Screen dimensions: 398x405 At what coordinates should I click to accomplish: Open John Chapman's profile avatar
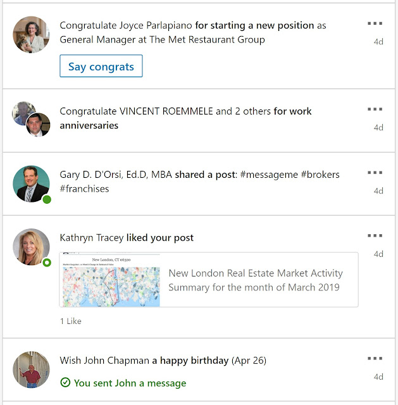point(31,370)
